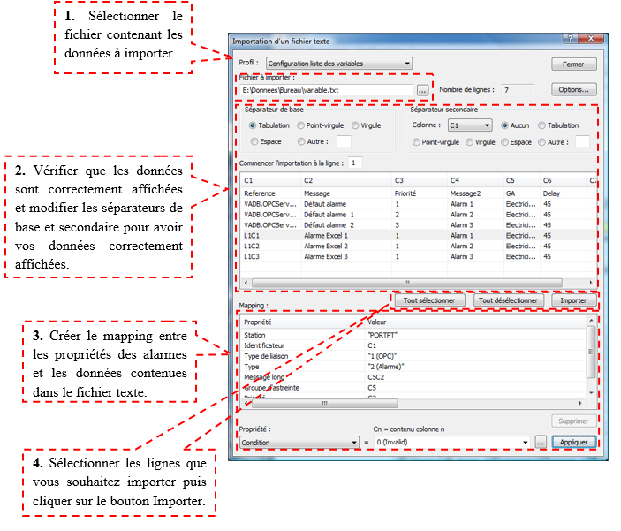Select Tabulation as the secondary separator
Viewport: 621px width, 531px height.
click(541, 125)
